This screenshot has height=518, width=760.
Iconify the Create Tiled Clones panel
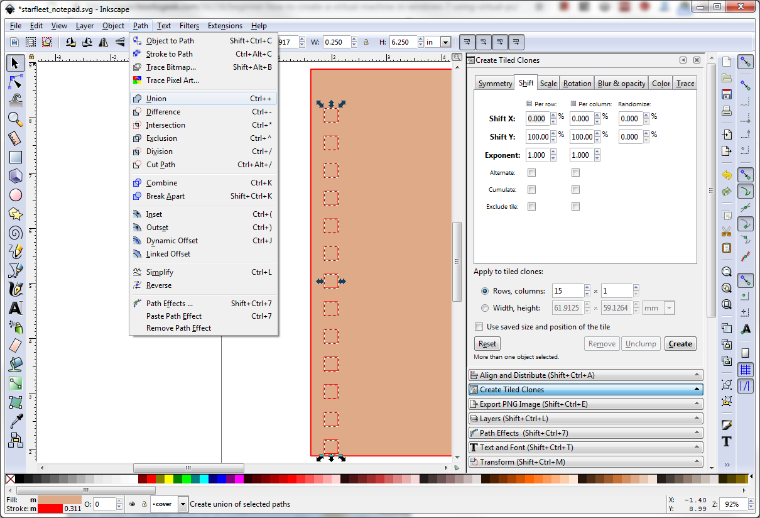[683, 60]
